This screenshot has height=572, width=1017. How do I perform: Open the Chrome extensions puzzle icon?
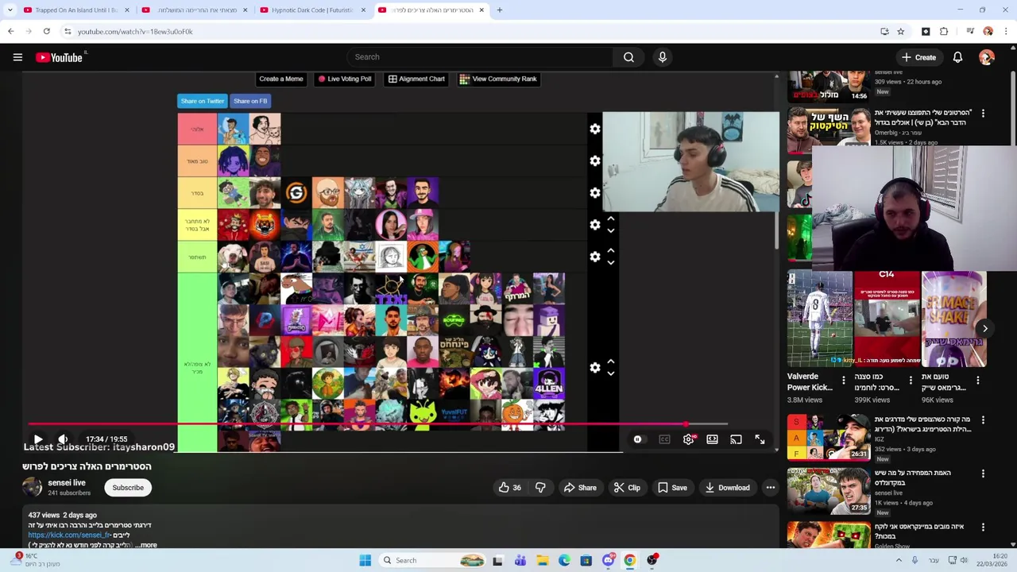(x=944, y=32)
